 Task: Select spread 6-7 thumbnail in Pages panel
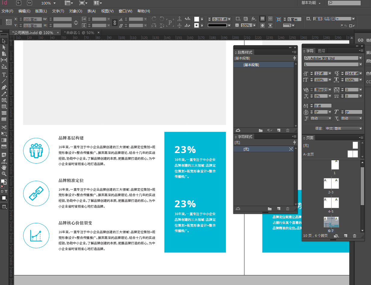pyautogui.click(x=331, y=222)
